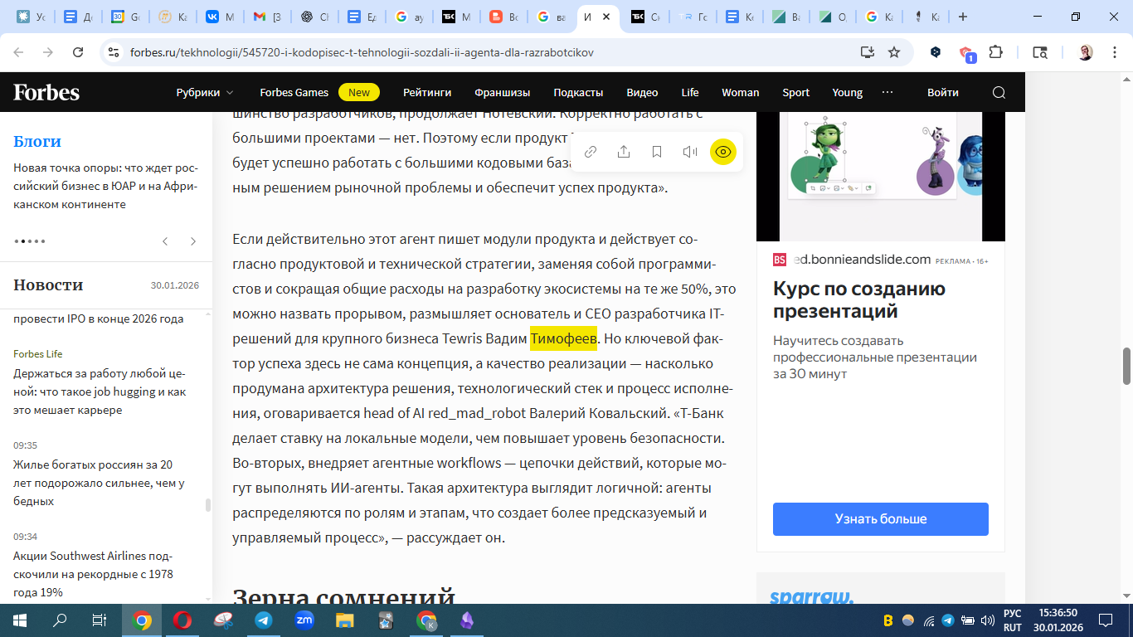The height and width of the screenshot is (637, 1133).
Task: Open the Young section
Action: 848,92
